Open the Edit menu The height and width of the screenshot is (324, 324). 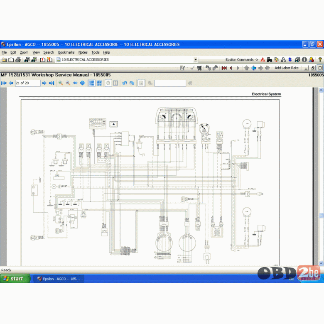(13, 52)
